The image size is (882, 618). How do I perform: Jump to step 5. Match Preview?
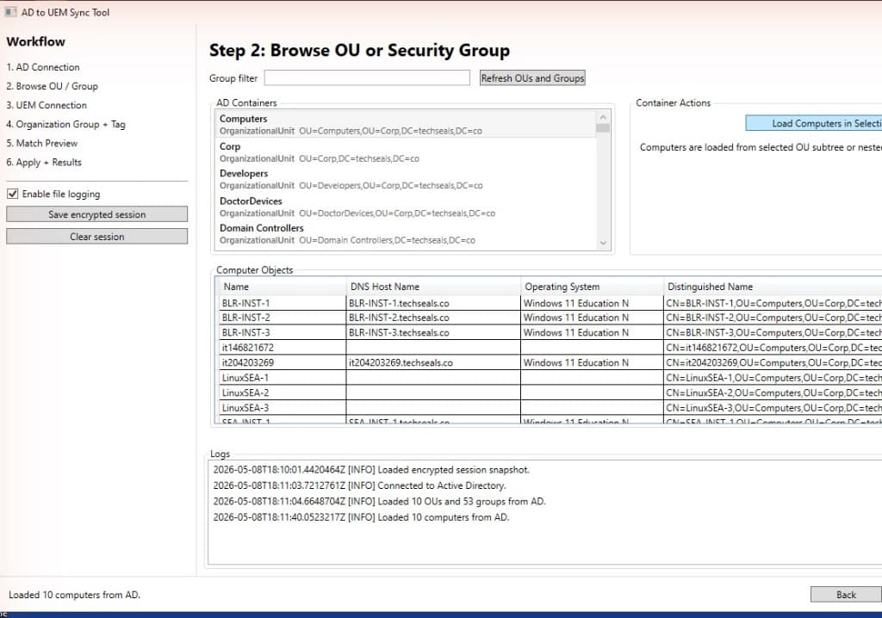click(x=41, y=144)
